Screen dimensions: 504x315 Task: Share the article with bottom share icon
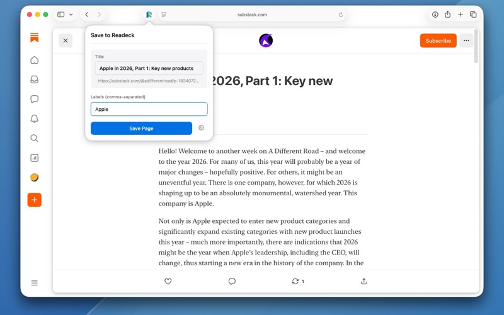pos(364,281)
